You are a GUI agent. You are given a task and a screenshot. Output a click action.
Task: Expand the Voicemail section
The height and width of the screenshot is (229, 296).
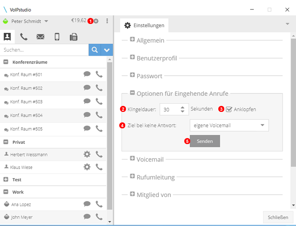pos(132,158)
